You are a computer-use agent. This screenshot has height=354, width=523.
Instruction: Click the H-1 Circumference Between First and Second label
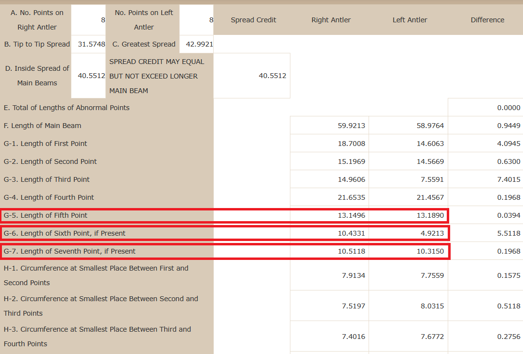tap(96, 275)
